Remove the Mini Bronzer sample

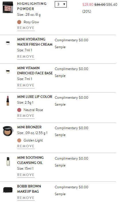pyautogui.click(x=26, y=146)
